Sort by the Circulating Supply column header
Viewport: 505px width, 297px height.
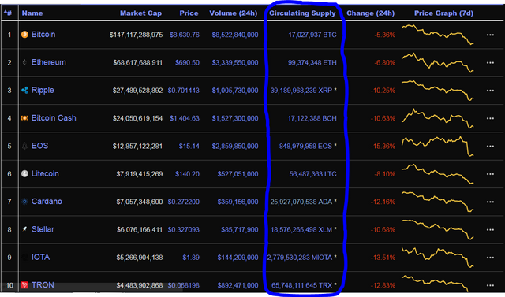coord(302,13)
